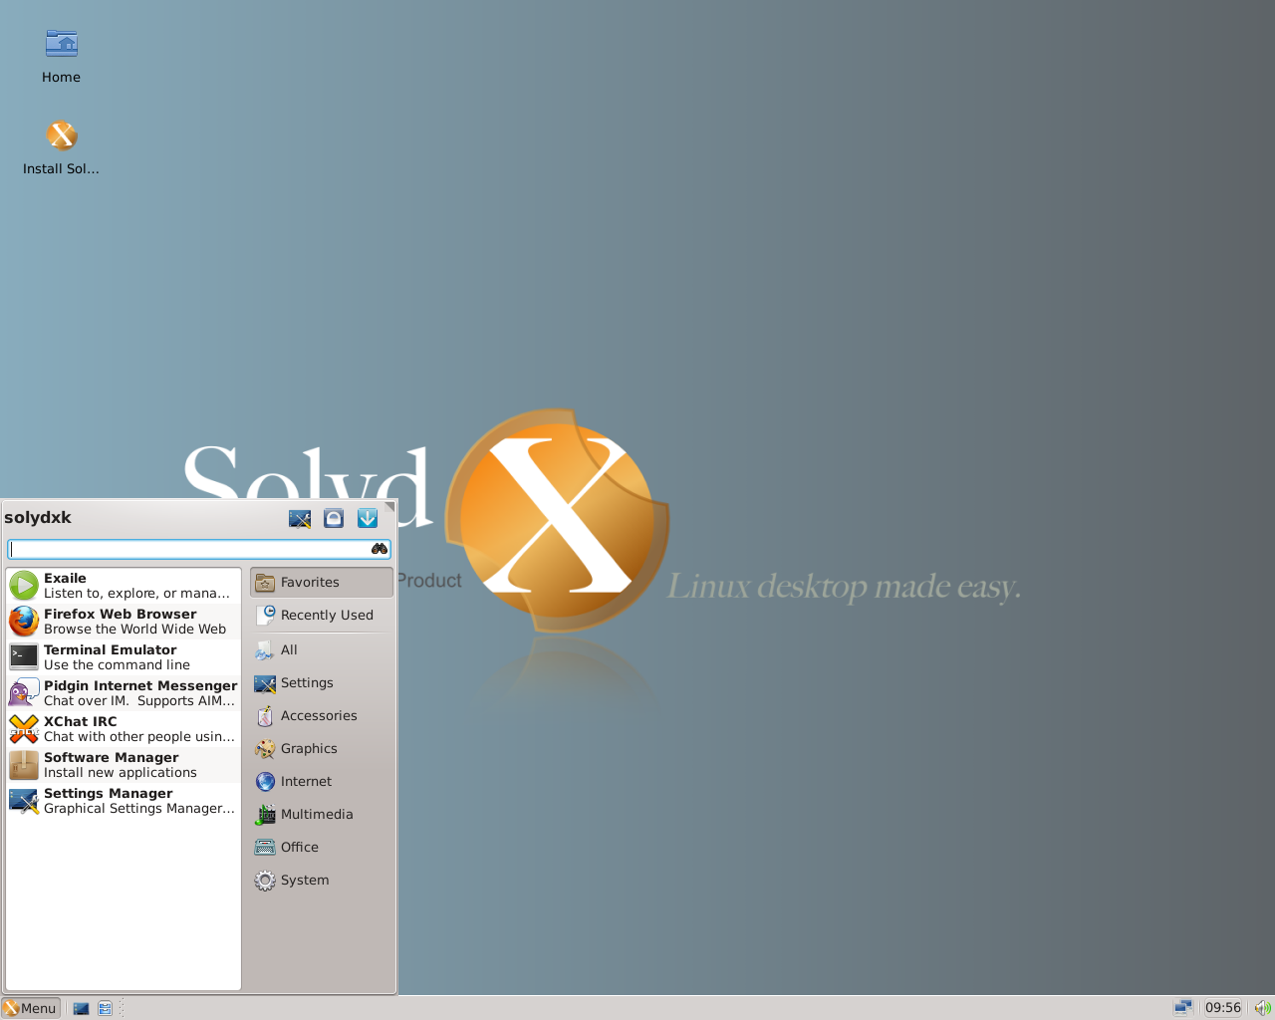The width and height of the screenshot is (1275, 1020).
Task: Open the Graphics category
Action: [322, 749]
